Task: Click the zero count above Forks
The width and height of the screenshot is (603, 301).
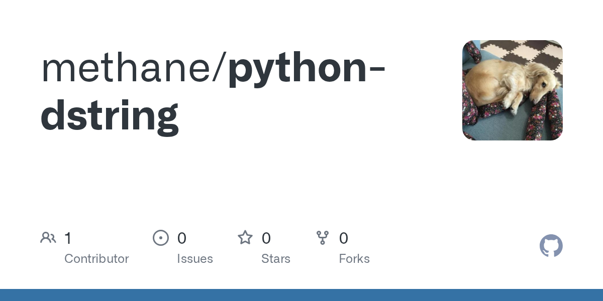Action: (x=344, y=238)
